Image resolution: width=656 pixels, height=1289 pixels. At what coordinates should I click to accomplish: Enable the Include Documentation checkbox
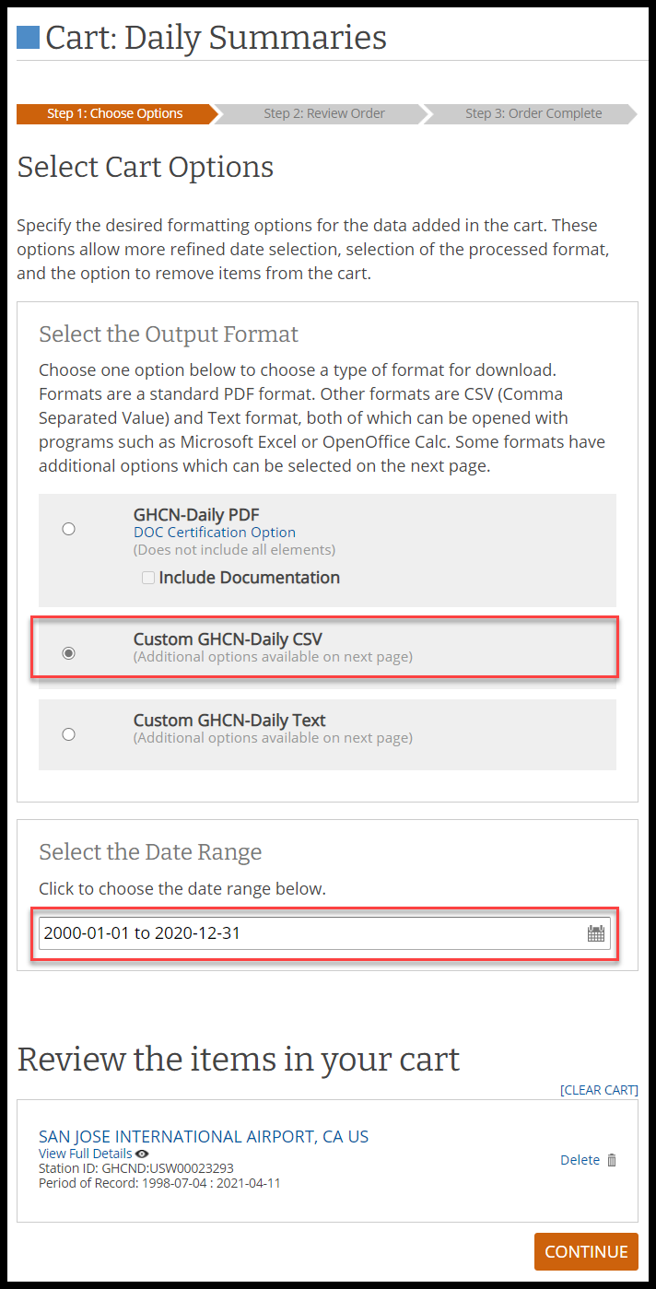pyautogui.click(x=147, y=578)
